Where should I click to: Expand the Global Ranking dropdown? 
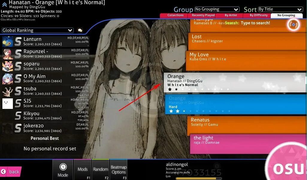(x=38, y=30)
